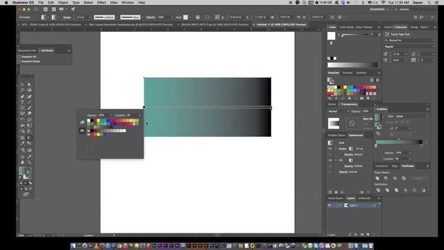444x250 pixels.
Task: Select the Gradient tool in toolbar
Action: tap(29, 137)
